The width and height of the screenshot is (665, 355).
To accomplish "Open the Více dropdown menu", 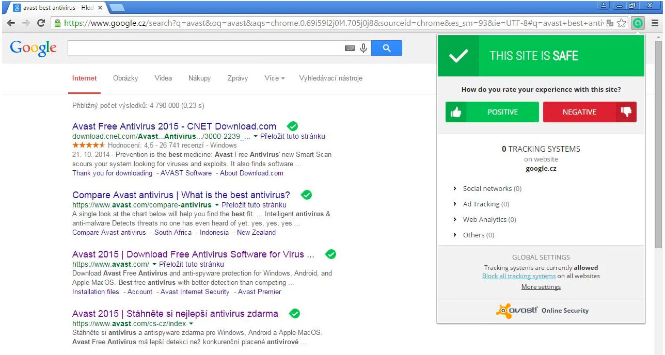I will (274, 78).
